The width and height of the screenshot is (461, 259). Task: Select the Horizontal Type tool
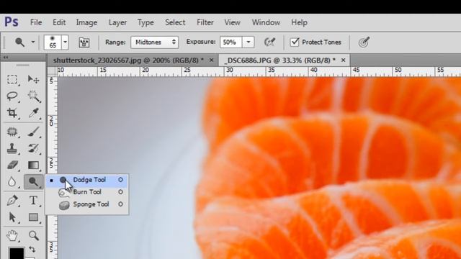pos(34,201)
